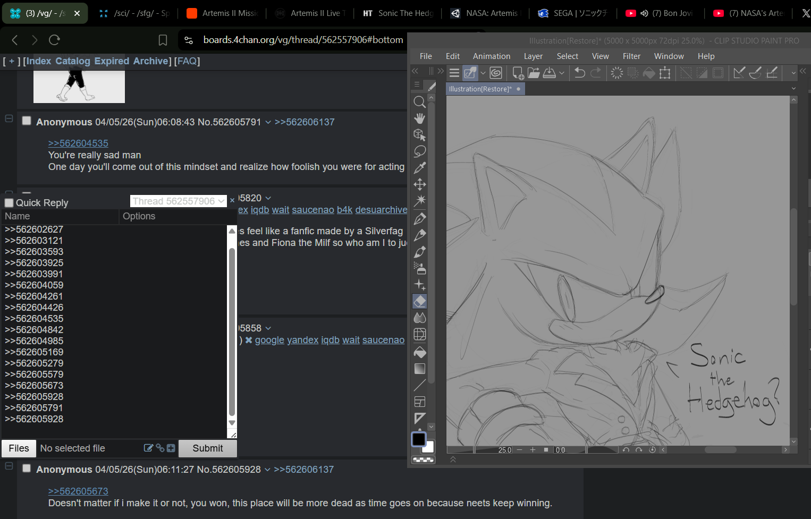Viewport: 811px width, 519px height.
Task: Collapse post No.562605791 with minus toggle
Action: point(9,119)
